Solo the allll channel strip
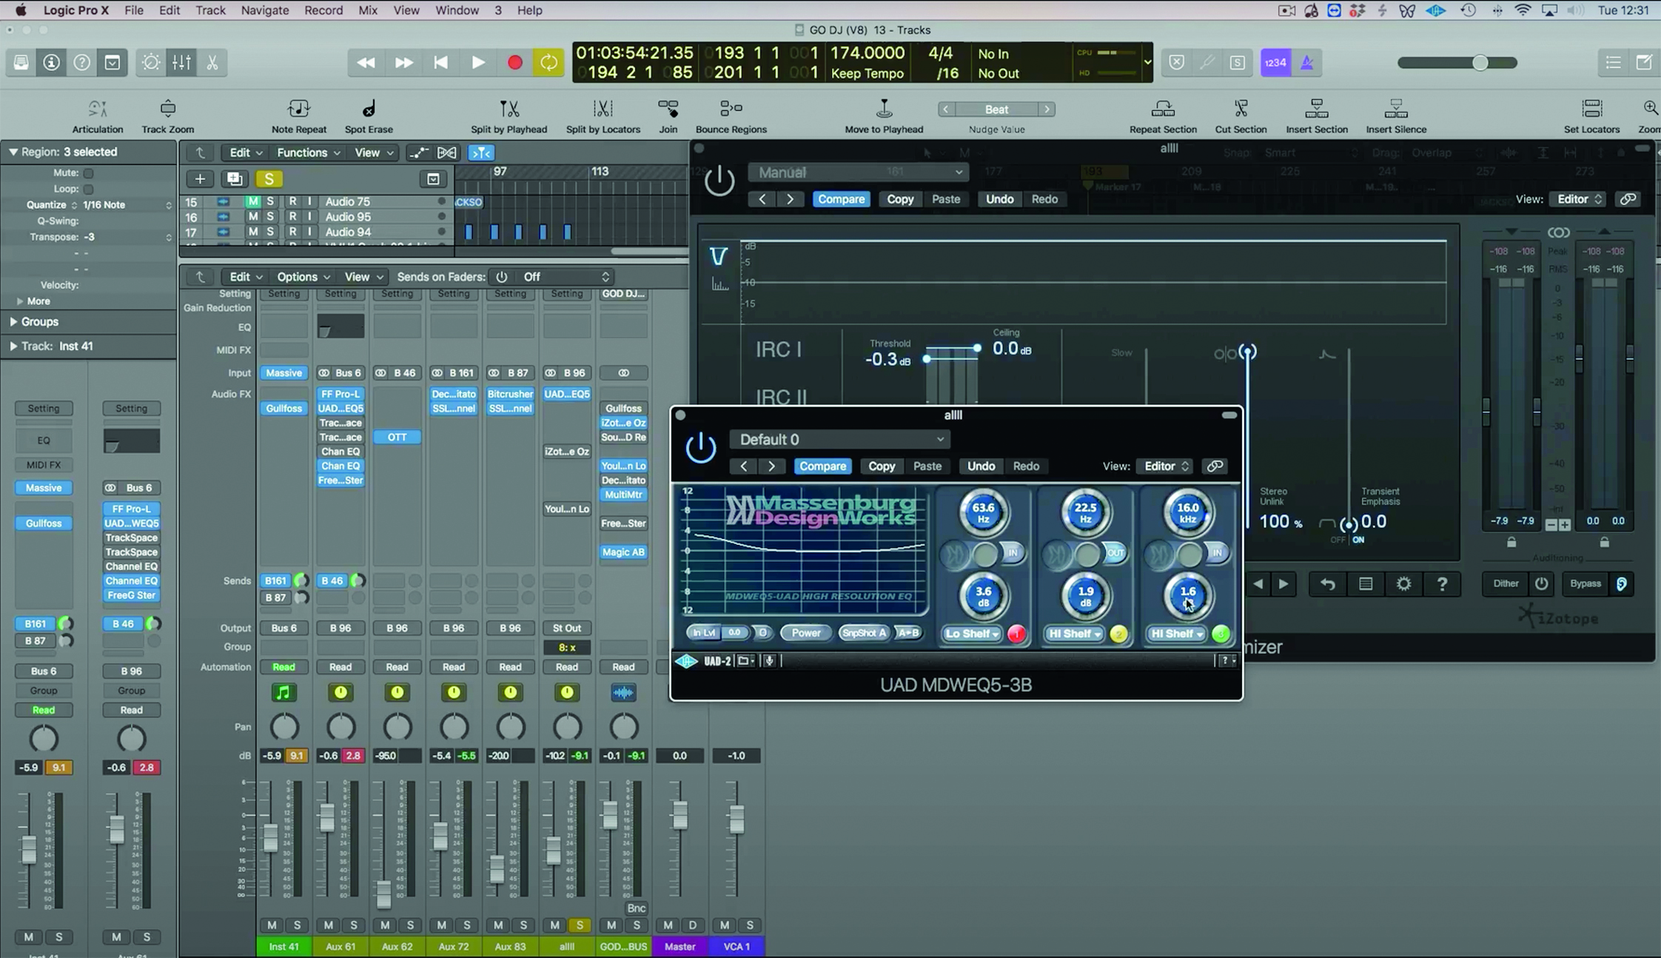The width and height of the screenshot is (1661, 958). (580, 925)
